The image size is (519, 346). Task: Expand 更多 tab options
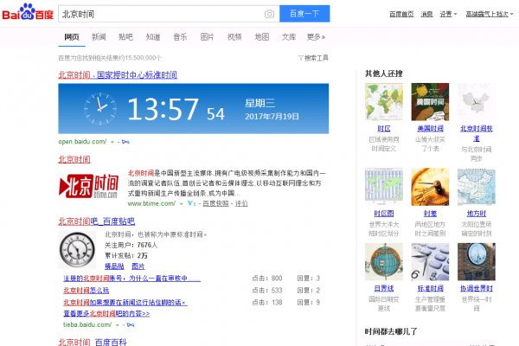click(316, 37)
